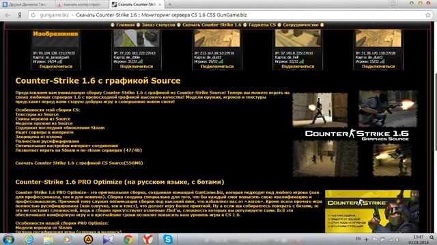Open "Скачать Counter-Strike 1.6" in the site menu
Viewport: 437px width, 245px height.
(212, 25)
